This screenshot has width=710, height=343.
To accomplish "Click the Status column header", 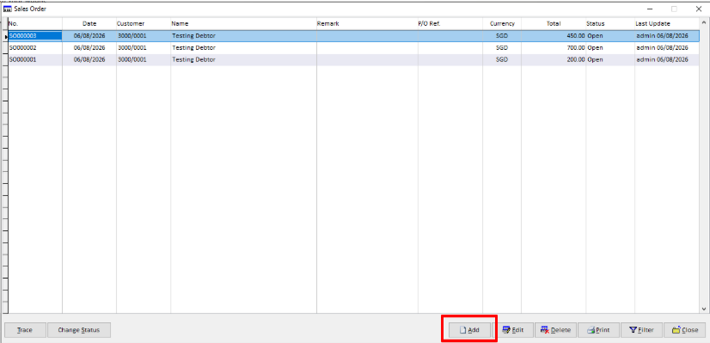I will coord(610,23).
